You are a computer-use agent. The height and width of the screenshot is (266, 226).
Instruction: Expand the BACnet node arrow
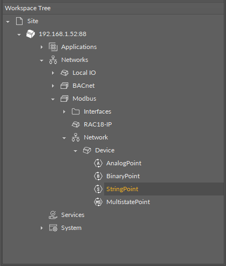[53, 86]
